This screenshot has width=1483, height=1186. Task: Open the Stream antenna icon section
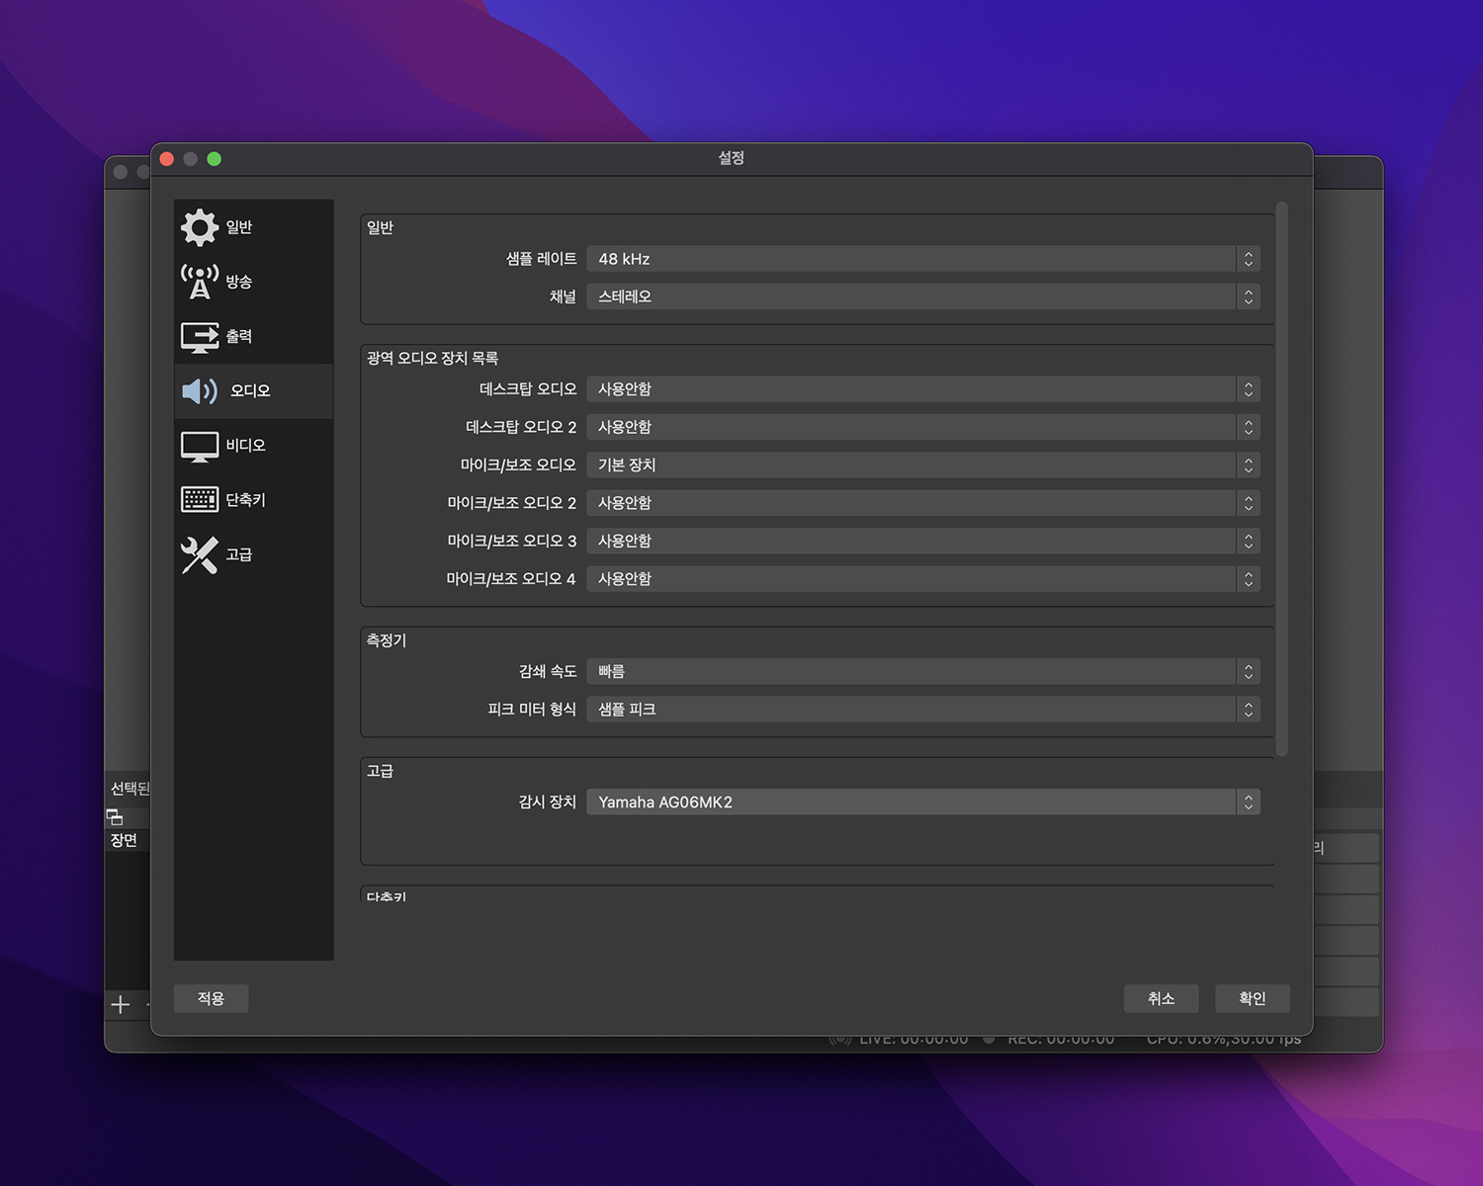(x=200, y=282)
